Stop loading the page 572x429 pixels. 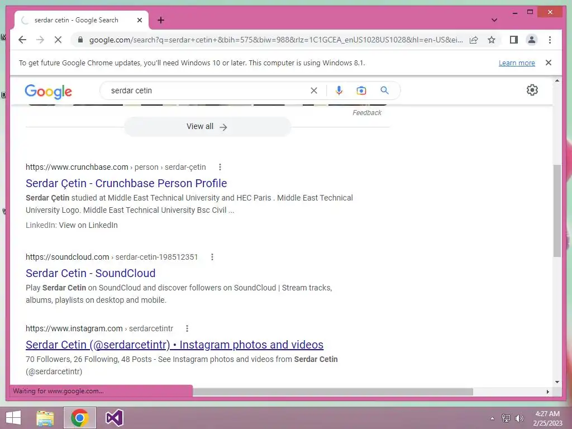pyautogui.click(x=58, y=40)
